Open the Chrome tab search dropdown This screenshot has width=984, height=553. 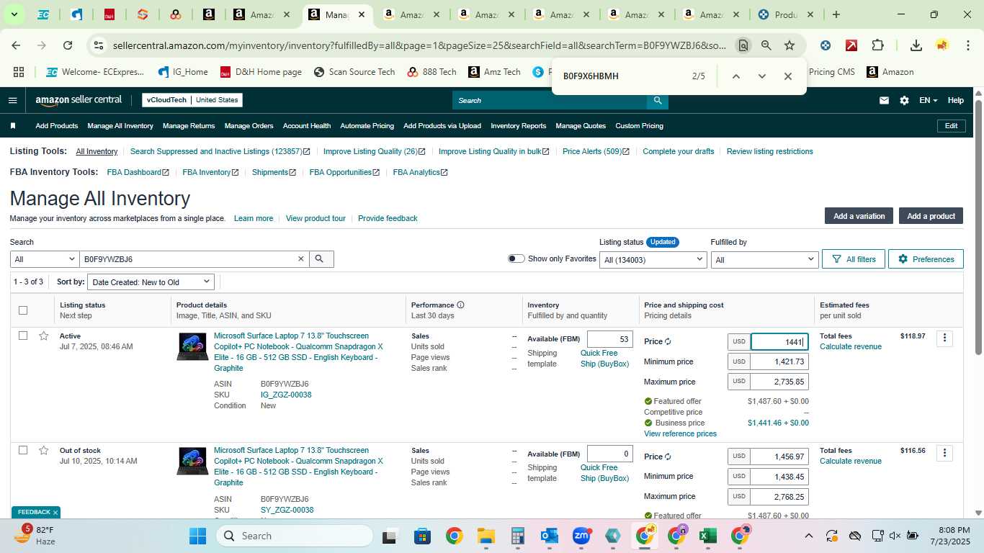tap(13, 14)
